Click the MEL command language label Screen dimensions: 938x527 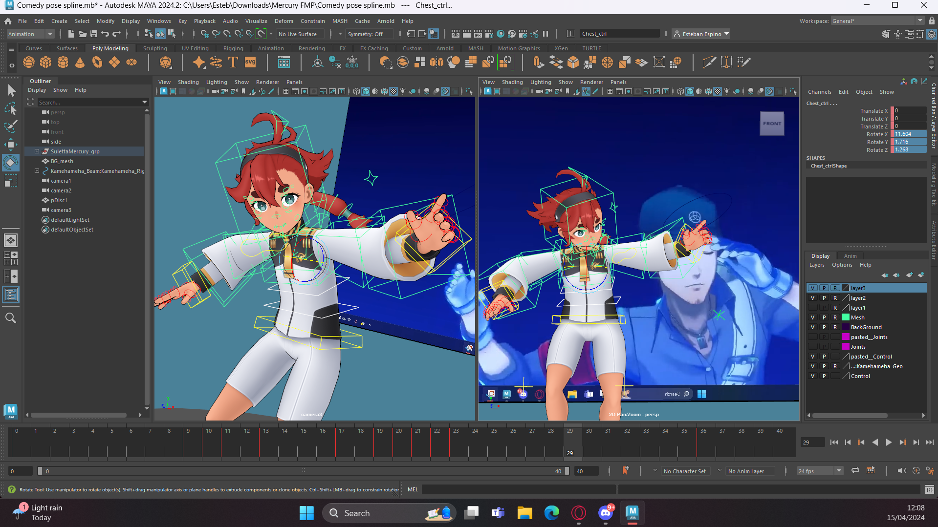[413, 489]
